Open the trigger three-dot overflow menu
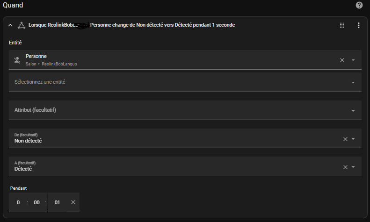370x222 pixels. tap(359, 25)
